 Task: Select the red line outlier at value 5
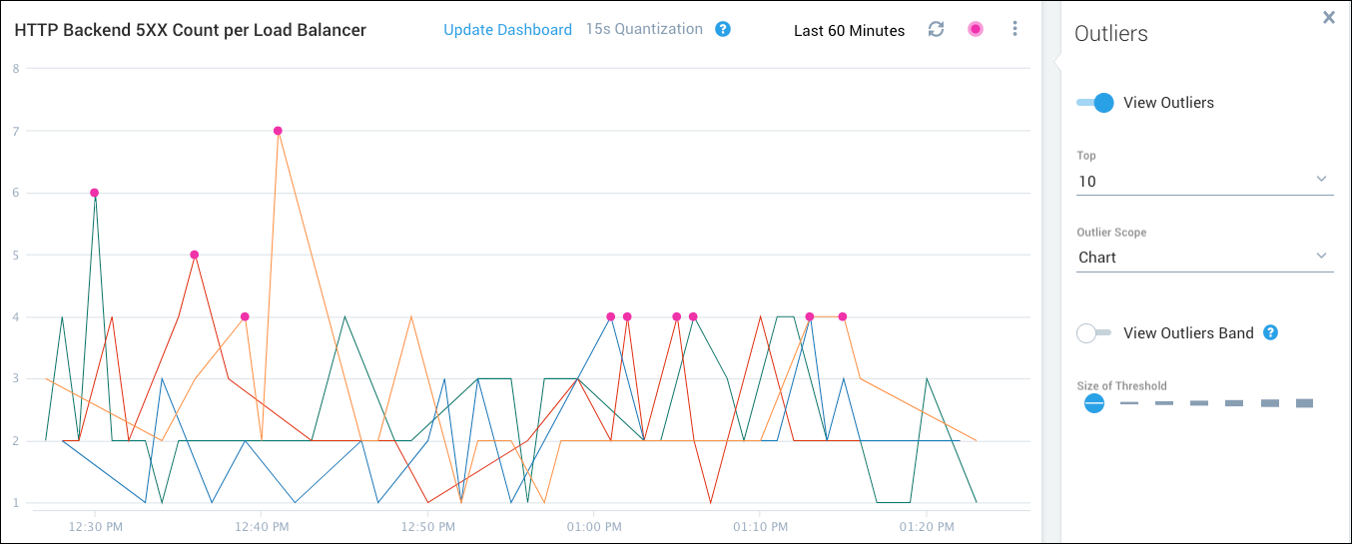point(195,255)
